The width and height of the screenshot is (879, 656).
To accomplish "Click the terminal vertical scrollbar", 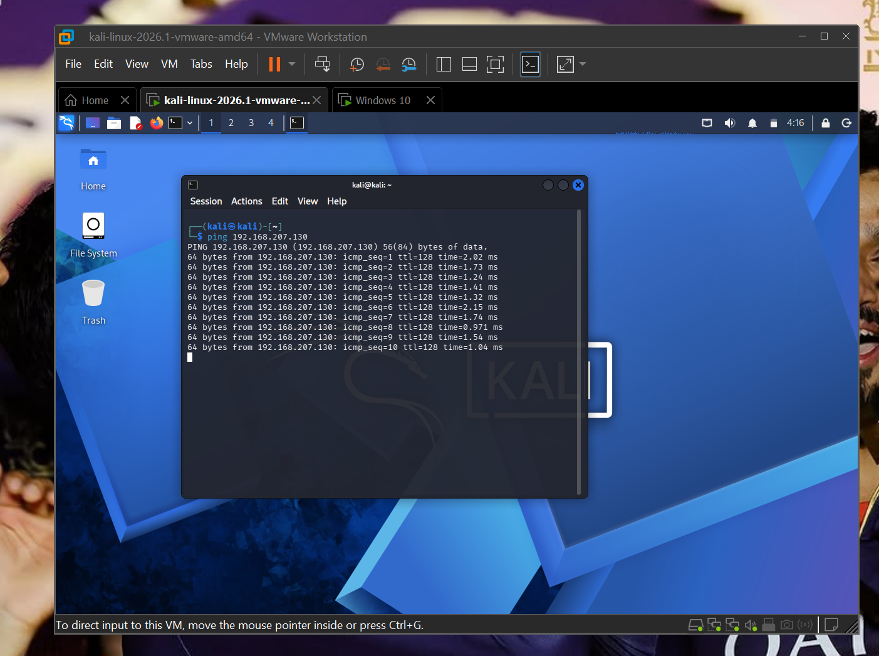I will point(579,352).
